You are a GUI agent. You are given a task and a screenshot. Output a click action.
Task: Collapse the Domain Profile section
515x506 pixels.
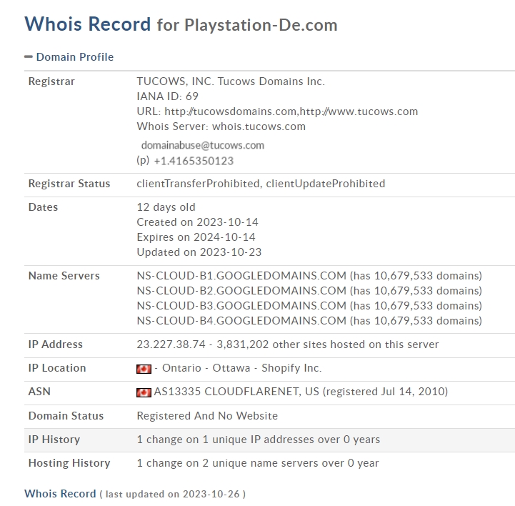pos(29,57)
